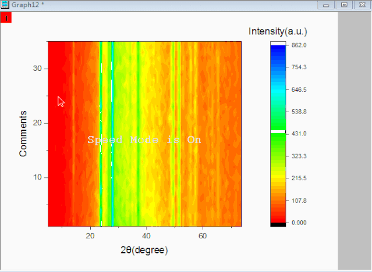Click Y-axis tick label 30
372x272 pixels.
37,68
